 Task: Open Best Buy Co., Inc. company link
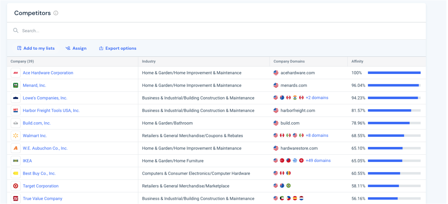[39, 173]
